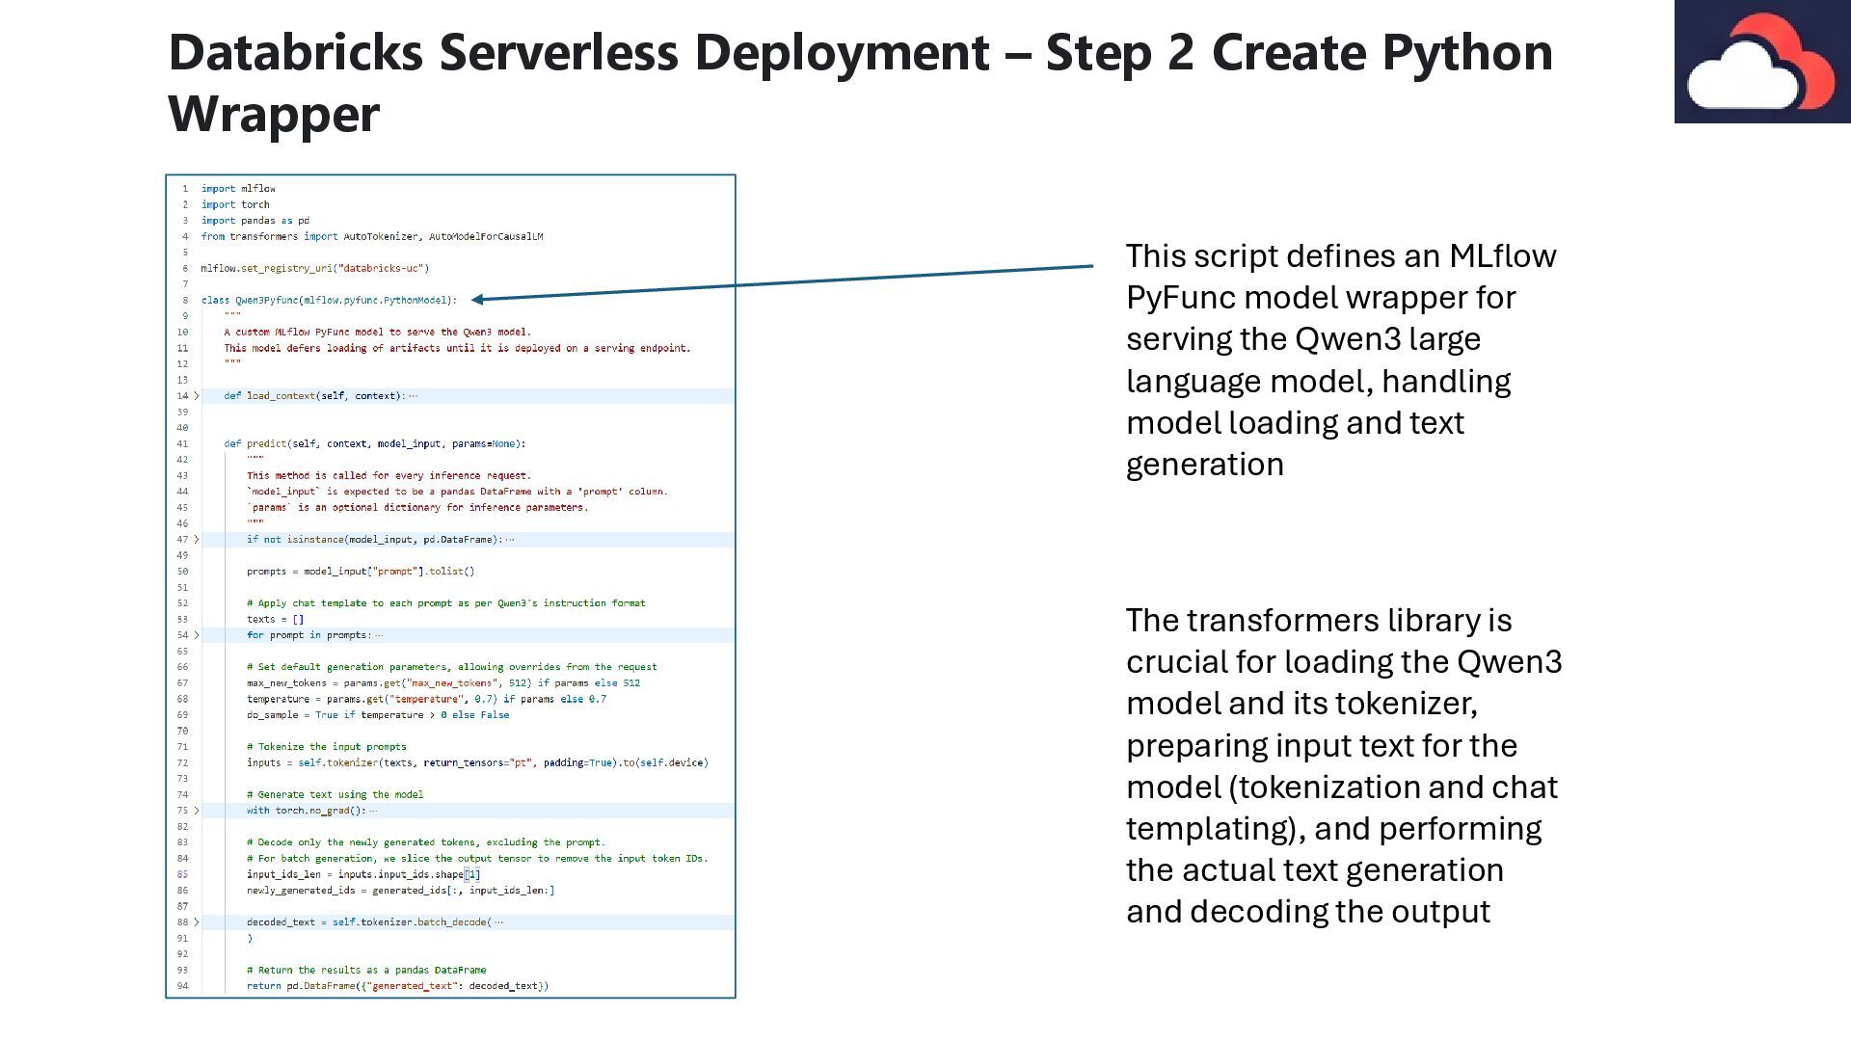
Task: Click line number 41 in the code gutter
Action: 182,444
